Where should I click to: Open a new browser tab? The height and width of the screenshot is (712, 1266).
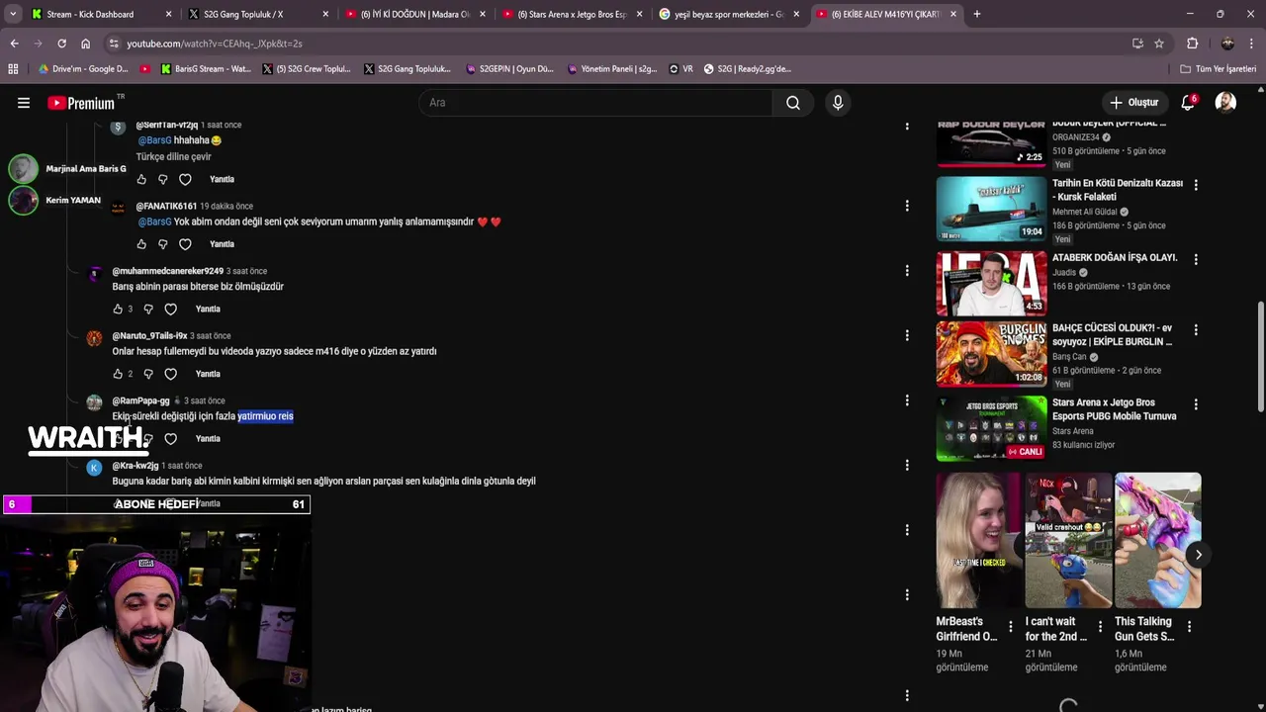click(976, 14)
